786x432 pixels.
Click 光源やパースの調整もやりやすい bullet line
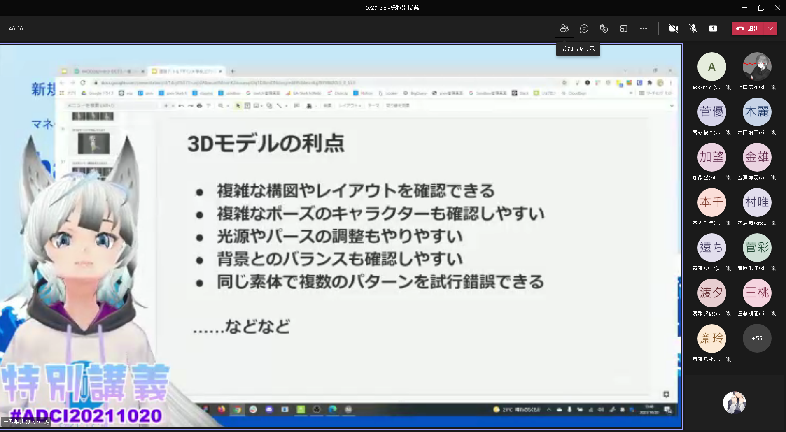[340, 236]
